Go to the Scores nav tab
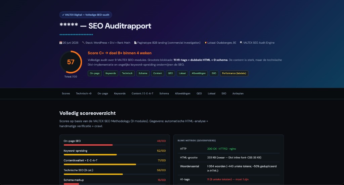This screenshot has height=185, width=344. pos(66,94)
